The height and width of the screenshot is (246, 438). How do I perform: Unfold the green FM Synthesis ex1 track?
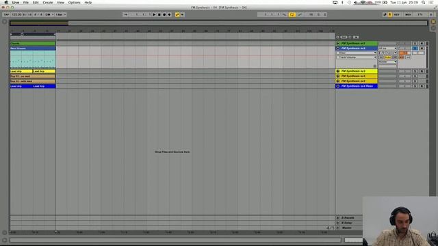click(338, 44)
